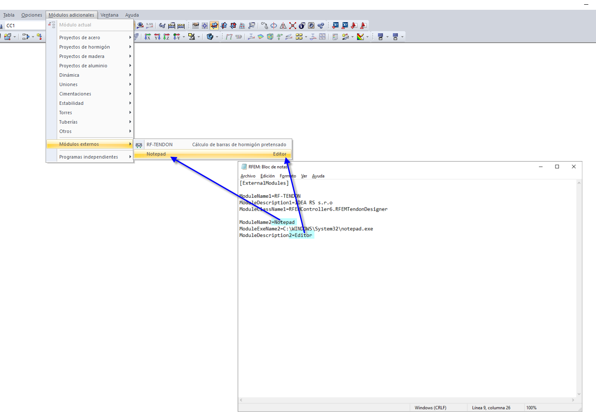Launch Notepad from Módulos externos
The image size is (596, 416).
pyautogui.click(x=156, y=154)
